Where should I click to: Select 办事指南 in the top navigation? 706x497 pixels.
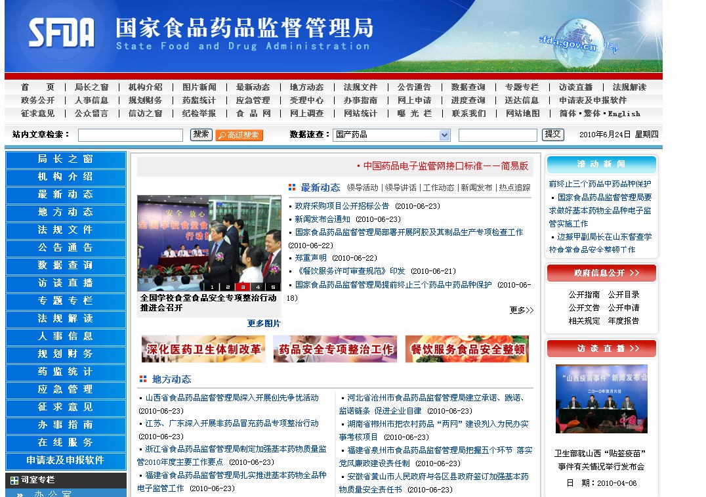pyautogui.click(x=360, y=100)
